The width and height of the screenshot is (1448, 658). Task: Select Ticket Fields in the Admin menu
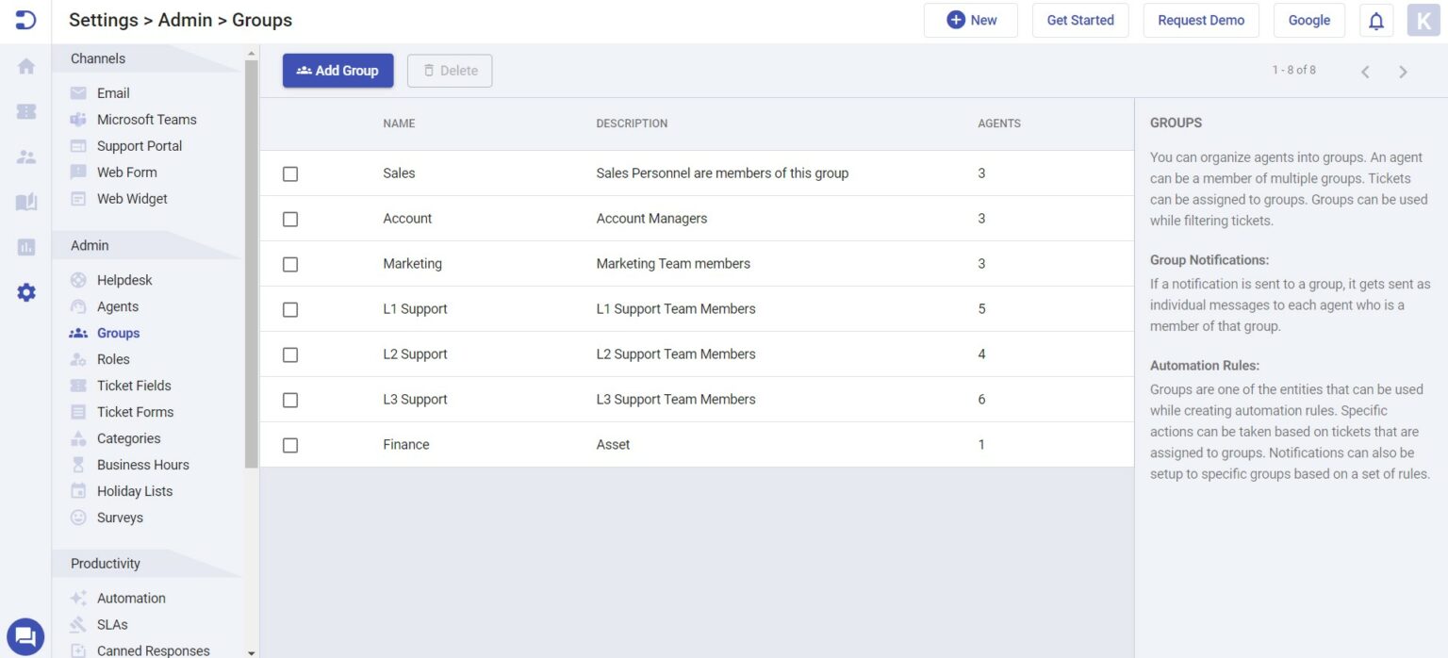coord(133,386)
